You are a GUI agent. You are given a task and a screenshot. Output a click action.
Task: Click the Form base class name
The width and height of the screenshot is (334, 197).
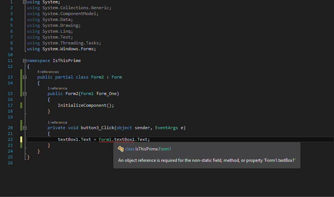[x=117, y=77]
